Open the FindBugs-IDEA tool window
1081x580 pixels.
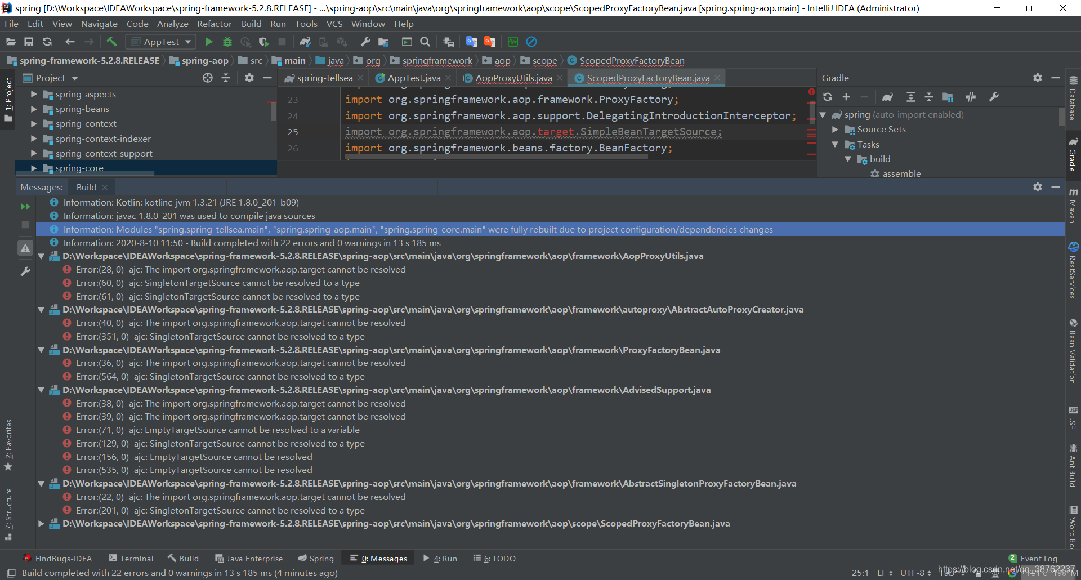tap(57, 558)
